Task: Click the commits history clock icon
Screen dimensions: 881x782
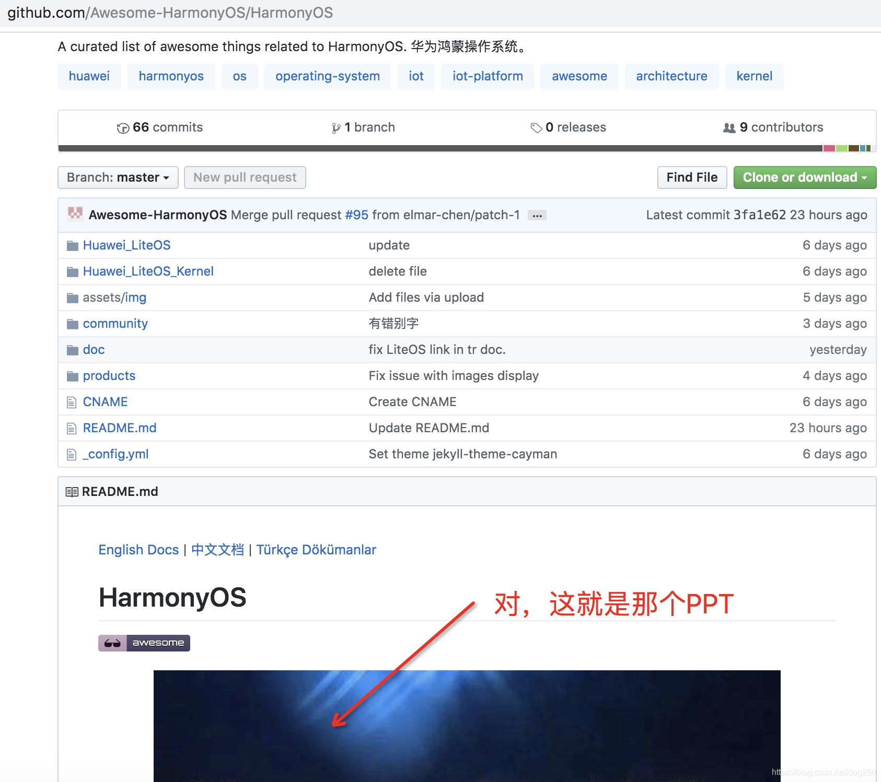Action: tap(123, 128)
